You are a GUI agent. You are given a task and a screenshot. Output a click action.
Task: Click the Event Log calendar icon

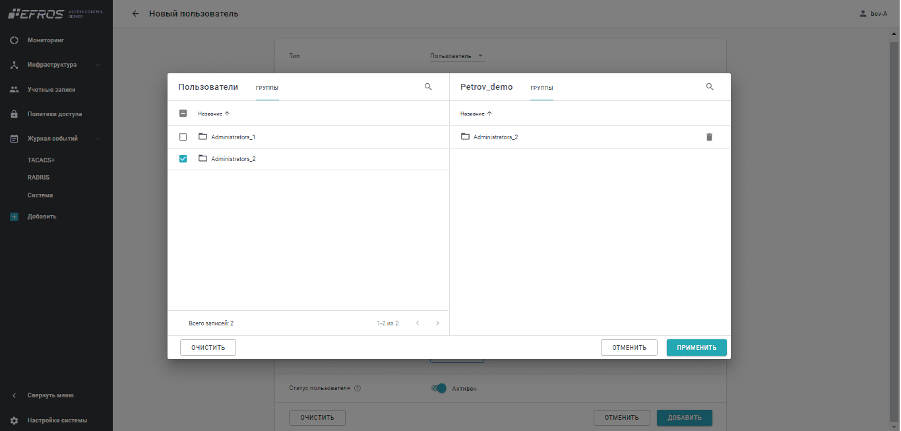14,139
